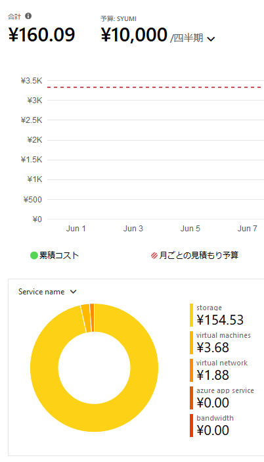
Task: Click the ¥160.09 total amount
Action: pos(42,35)
